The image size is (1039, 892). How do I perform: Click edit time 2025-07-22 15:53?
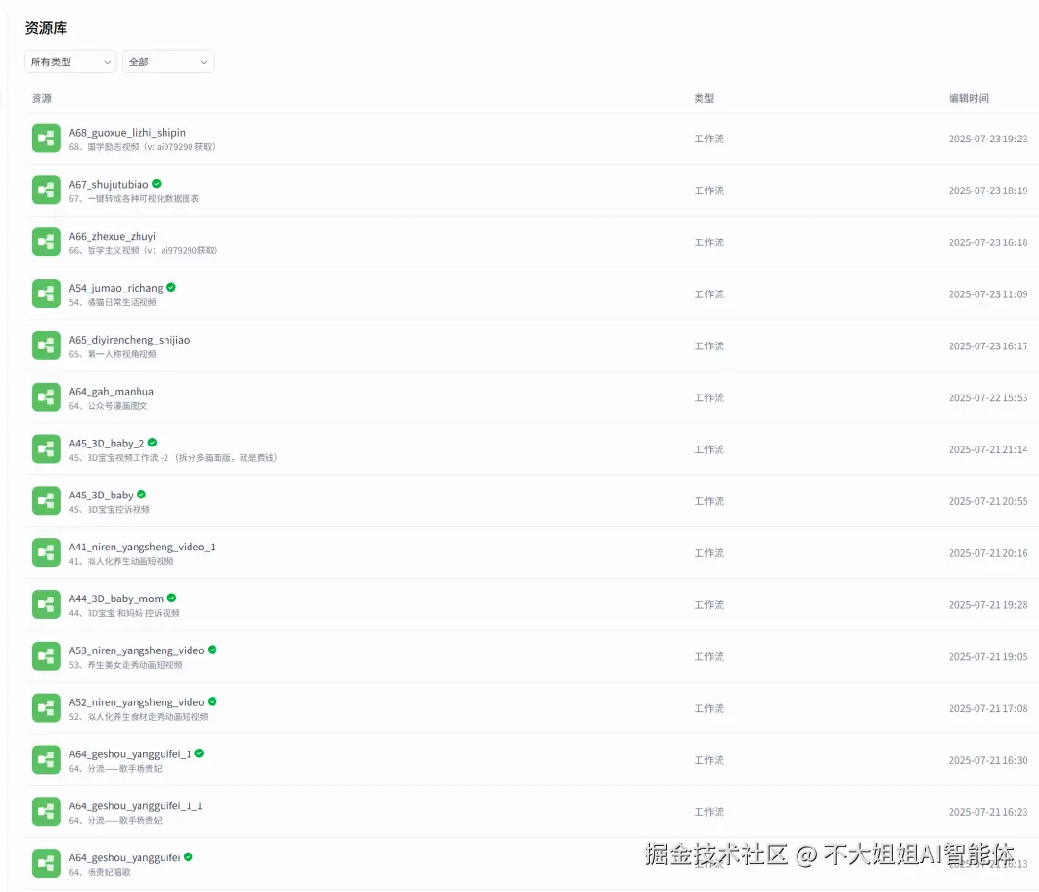(x=988, y=397)
